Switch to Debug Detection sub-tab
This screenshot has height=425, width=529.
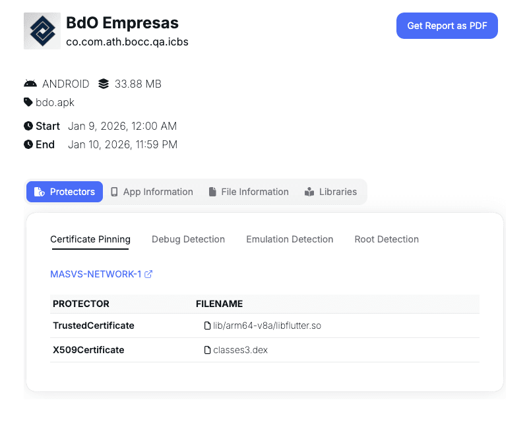click(188, 239)
